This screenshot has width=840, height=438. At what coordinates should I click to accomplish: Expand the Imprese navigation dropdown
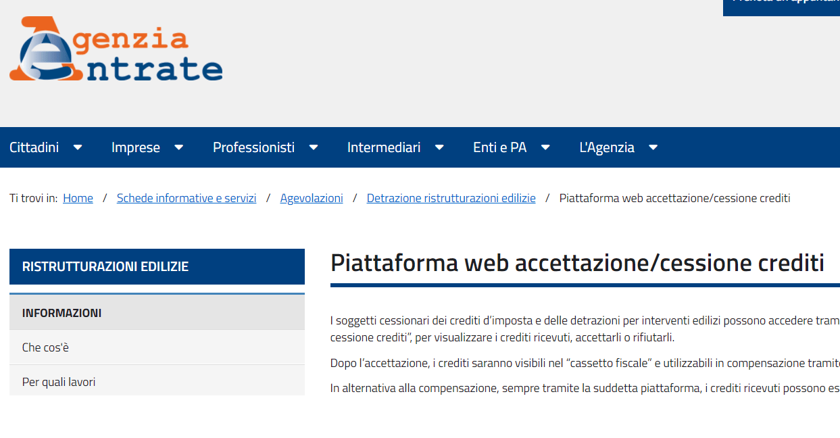[x=178, y=147]
